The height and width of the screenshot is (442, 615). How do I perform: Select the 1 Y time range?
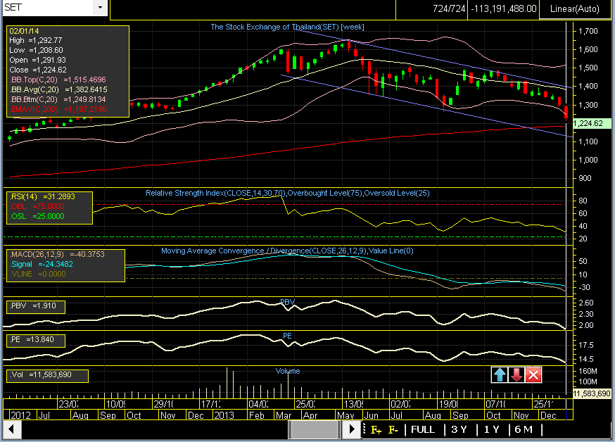pos(491,429)
